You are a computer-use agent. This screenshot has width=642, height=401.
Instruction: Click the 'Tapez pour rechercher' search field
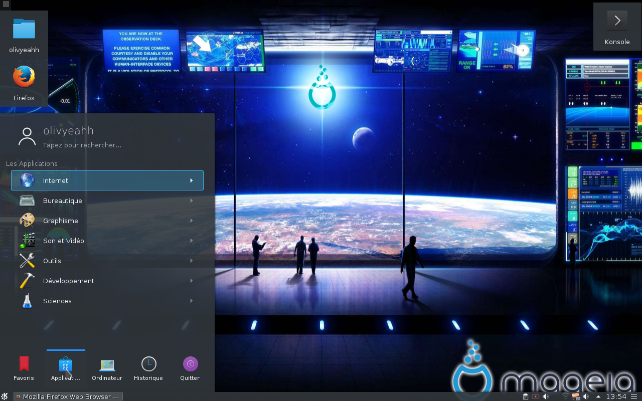coord(82,145)
